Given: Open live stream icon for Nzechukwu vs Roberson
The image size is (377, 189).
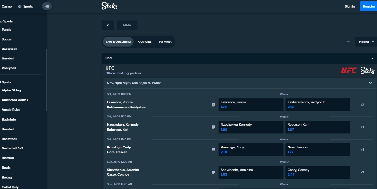Looking at the screenshot, I should coord(213,127).
